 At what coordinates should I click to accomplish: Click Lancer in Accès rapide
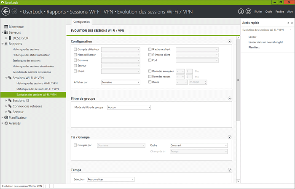tap(252, 37)
